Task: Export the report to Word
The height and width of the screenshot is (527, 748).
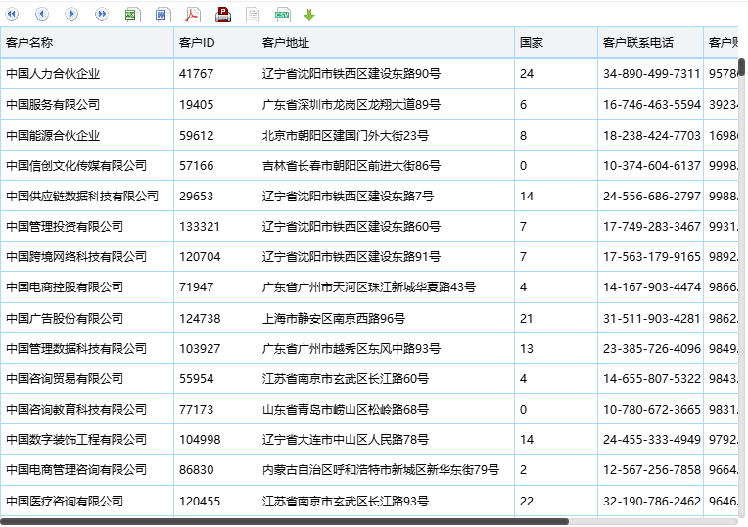Action: (x=164, y=15)
